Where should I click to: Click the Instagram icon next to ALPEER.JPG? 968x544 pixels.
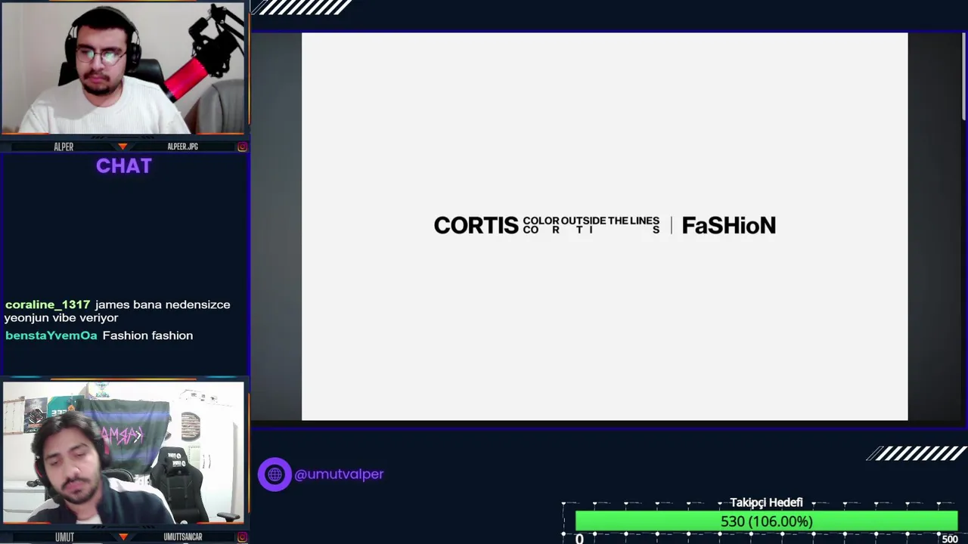242,147
